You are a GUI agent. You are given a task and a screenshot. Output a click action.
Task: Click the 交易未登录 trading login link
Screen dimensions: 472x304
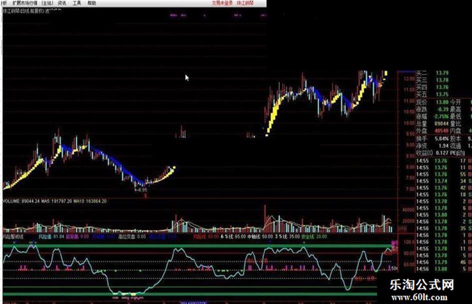point(222,3)
